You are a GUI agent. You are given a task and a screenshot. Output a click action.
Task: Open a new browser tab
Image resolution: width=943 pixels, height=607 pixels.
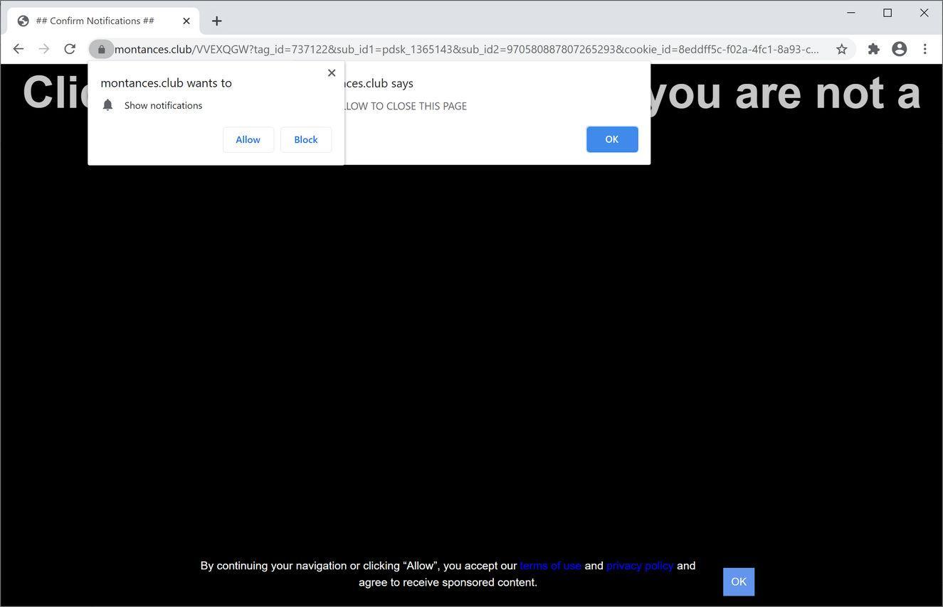[216, 21]
